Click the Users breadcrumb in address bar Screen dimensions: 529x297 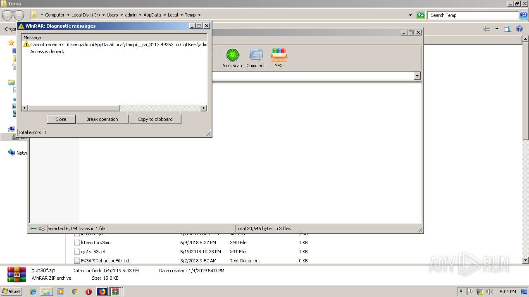coord(112,15)
